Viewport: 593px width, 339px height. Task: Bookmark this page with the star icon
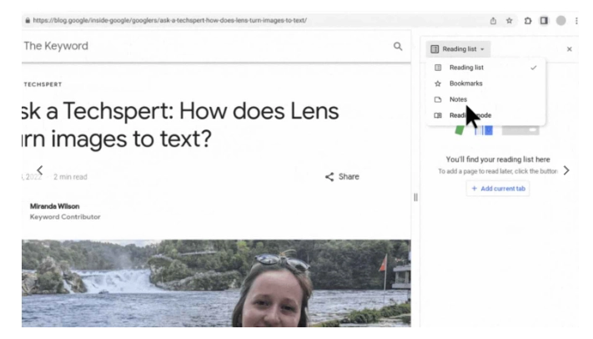(x=510, y=21)
